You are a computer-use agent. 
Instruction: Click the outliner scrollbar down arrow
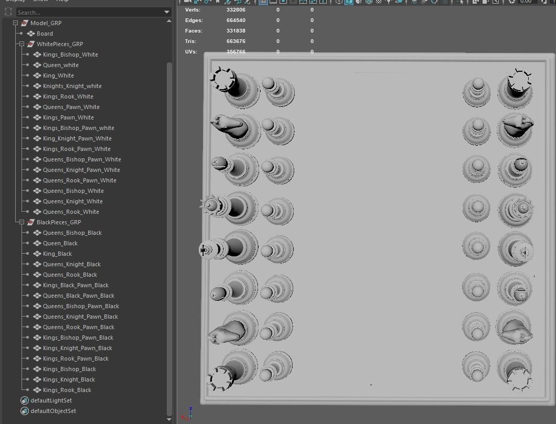[169, 419]
